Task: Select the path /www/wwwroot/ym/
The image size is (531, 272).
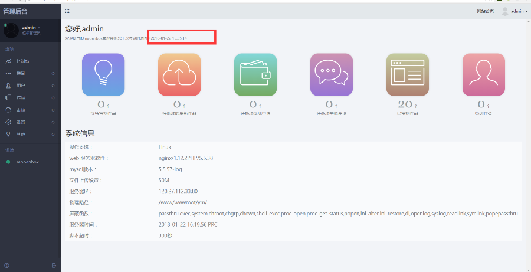Action: coord(182,202)
